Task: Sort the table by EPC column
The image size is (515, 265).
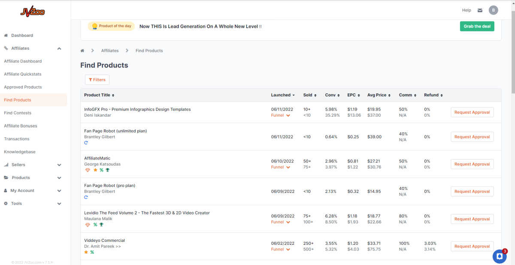Action: [353, 95]
